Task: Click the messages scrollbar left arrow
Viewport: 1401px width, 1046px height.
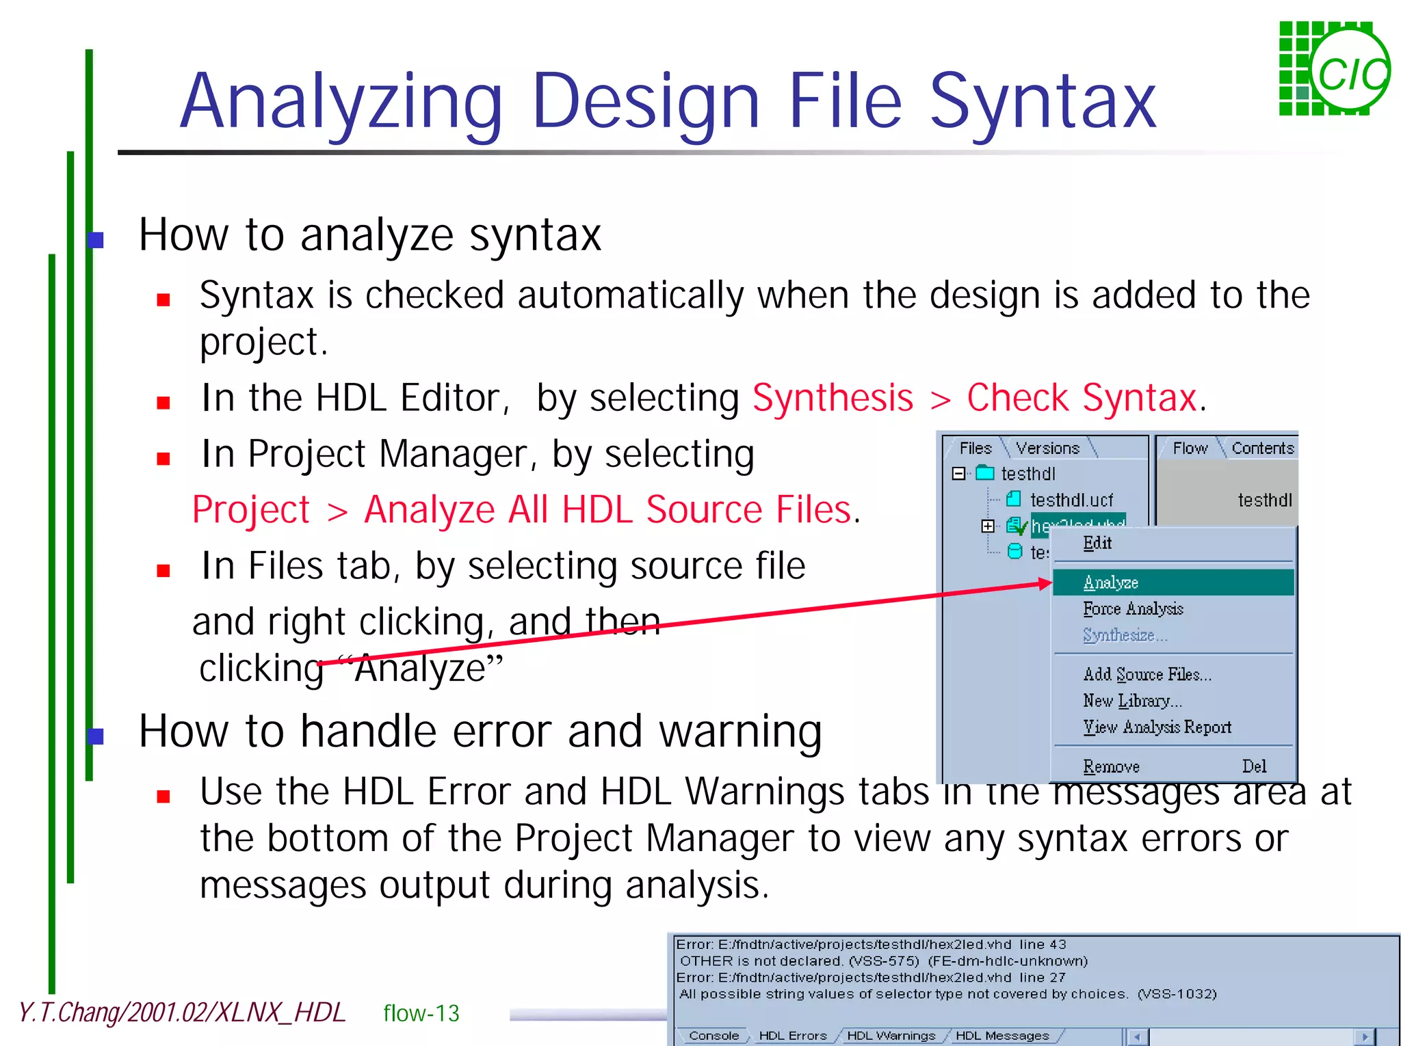Action: pyautogui.click(x=1137, y=1036)
